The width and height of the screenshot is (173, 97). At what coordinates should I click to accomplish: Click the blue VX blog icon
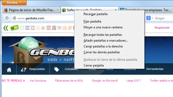coord(27,28)
